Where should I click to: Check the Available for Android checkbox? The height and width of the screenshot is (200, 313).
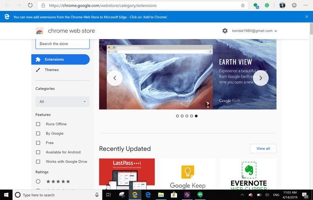pos(38,152)
